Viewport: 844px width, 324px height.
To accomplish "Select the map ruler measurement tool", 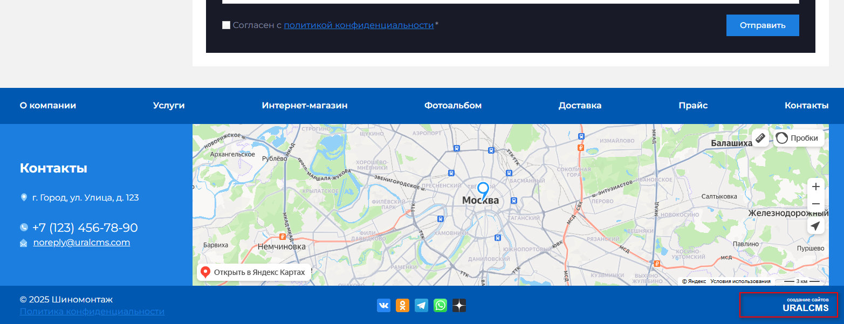I will click(x=760, y=138).
